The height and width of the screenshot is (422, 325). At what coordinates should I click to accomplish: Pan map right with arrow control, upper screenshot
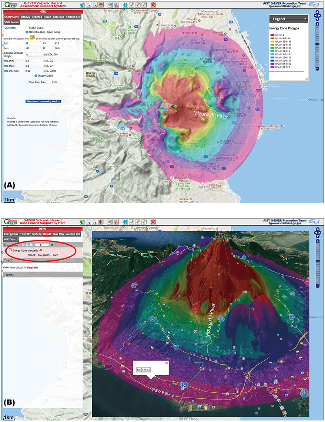click(x=319, y=16)
